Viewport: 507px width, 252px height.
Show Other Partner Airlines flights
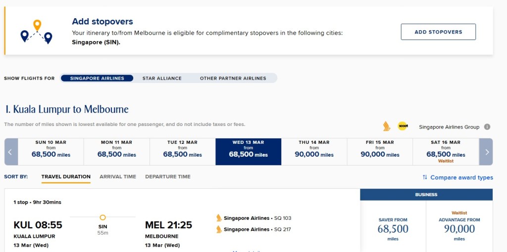pyautogui.click(x=233, y=78)
